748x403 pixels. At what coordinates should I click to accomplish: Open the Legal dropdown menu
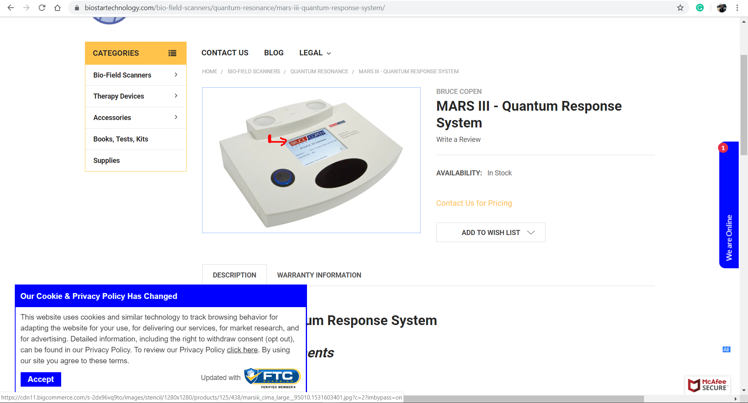point(315,53)
